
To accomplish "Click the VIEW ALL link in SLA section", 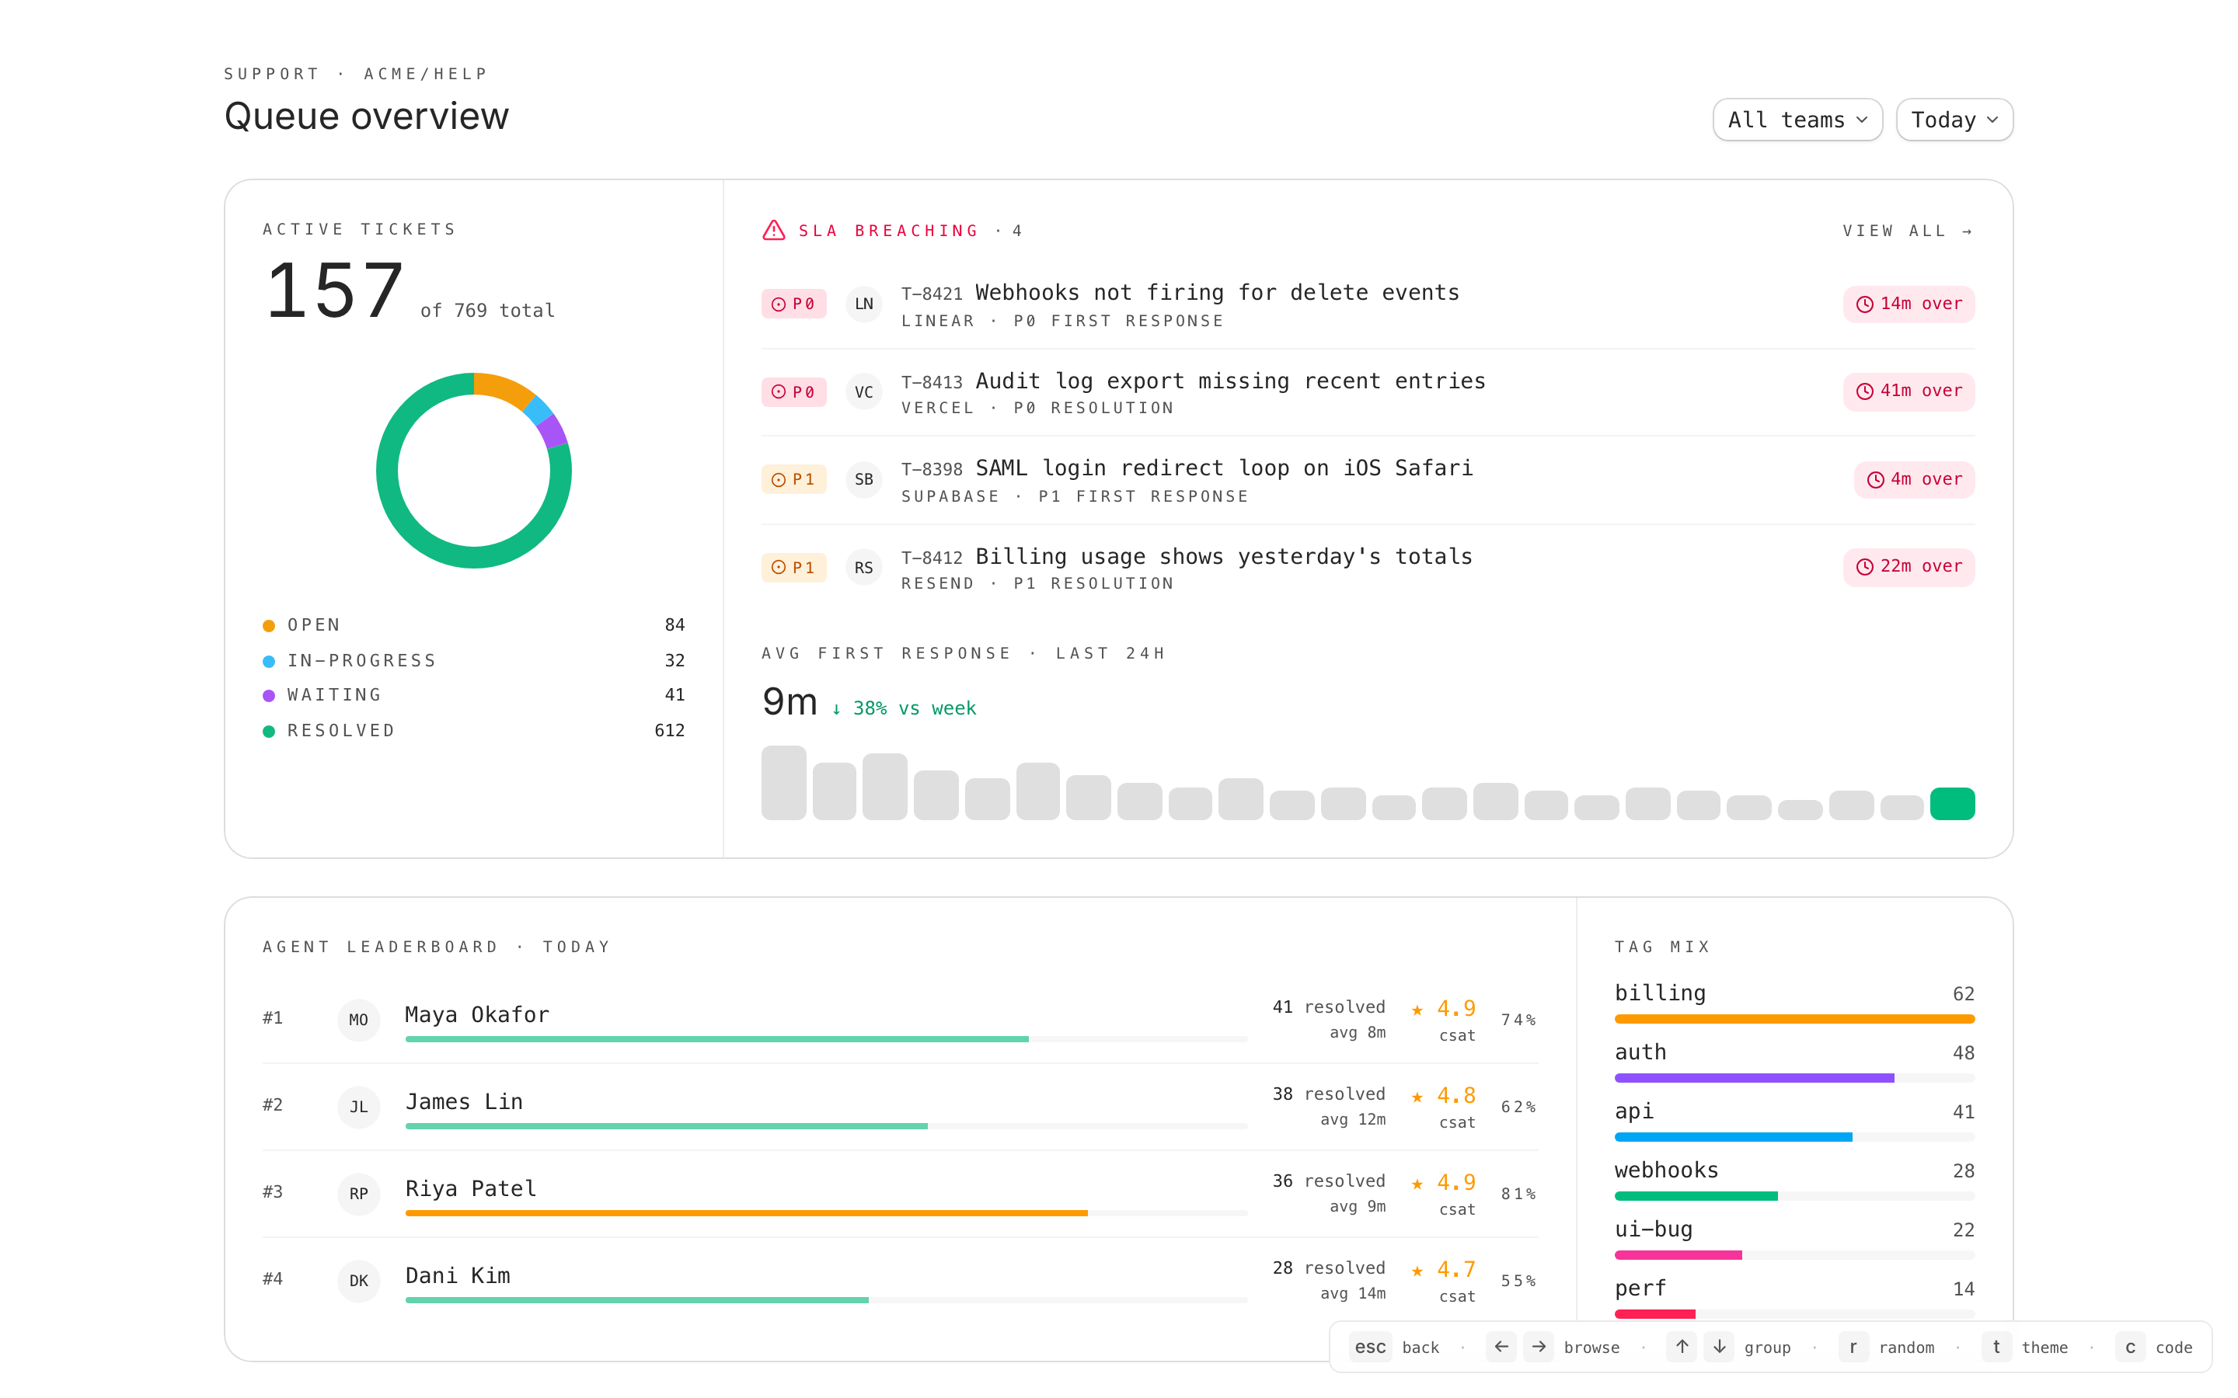I will click(1906, 231).
